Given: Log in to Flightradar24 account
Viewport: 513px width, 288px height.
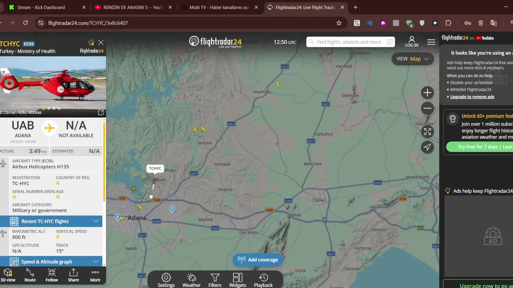Looking at the screenshot, I should click(x=412, y=42).
